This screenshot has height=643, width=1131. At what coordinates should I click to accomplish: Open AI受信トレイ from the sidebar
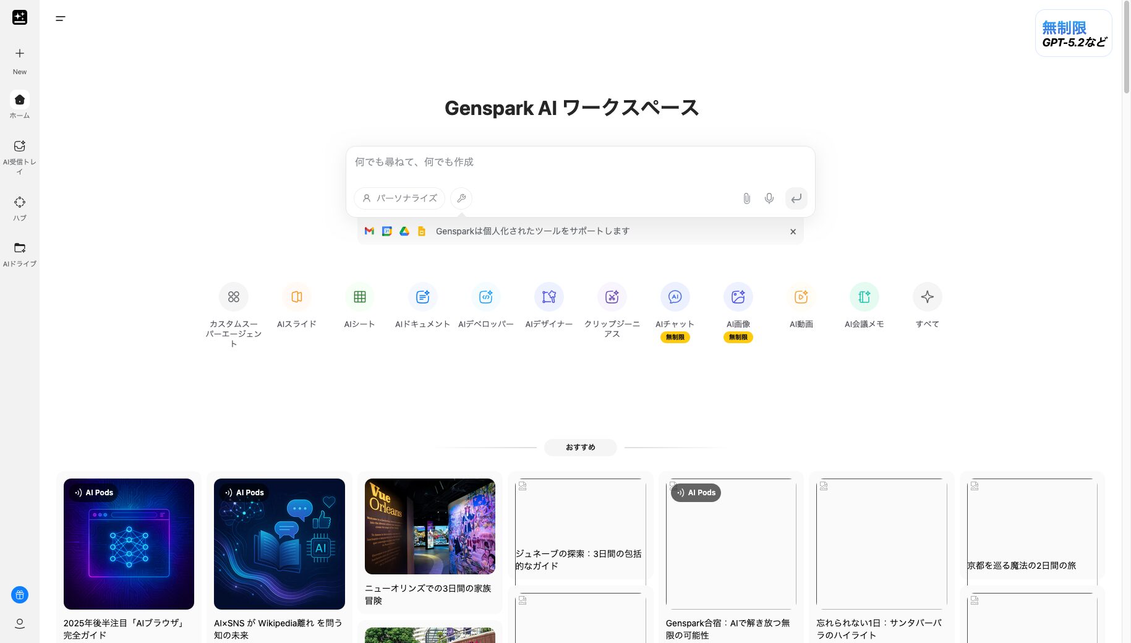pyautogui.click(x=20, y=146)
